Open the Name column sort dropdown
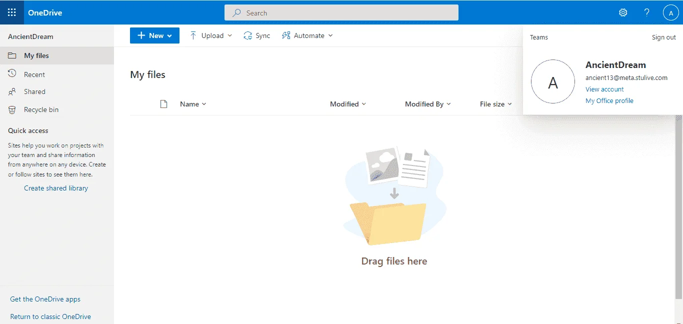The width and height of the screenshot is (683, 324). click(x=193, y=104)
